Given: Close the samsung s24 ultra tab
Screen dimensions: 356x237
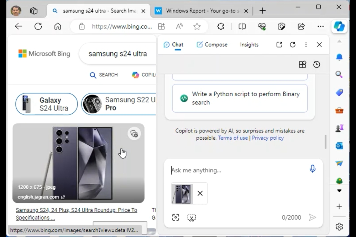Looking at the screenshot, I should (143, 11).
